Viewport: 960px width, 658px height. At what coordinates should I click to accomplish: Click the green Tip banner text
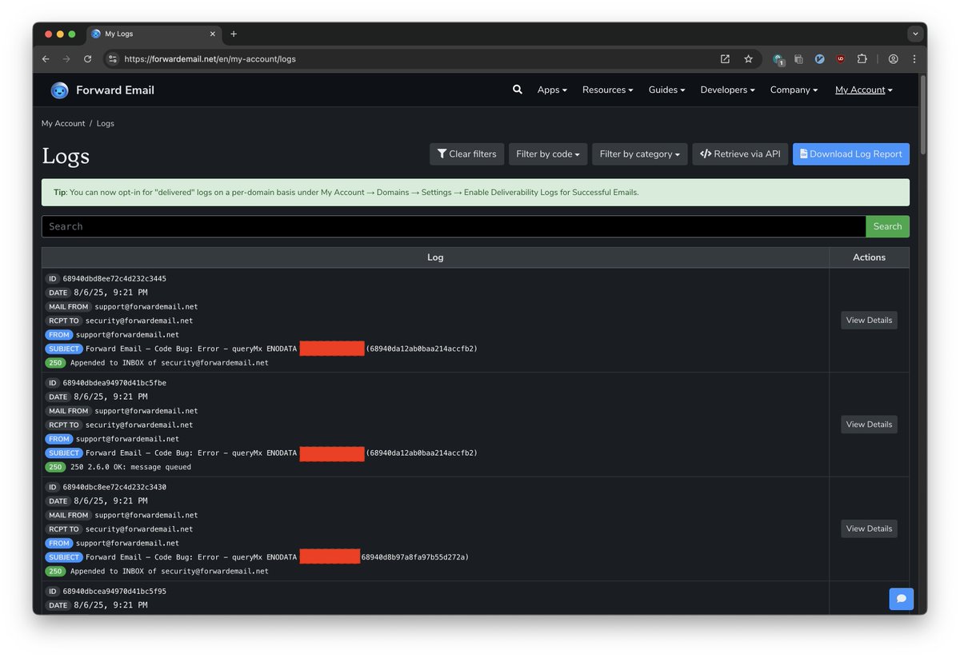[x=346, y=193]
